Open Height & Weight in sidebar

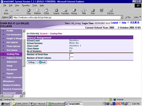click(x=14, y=38)
